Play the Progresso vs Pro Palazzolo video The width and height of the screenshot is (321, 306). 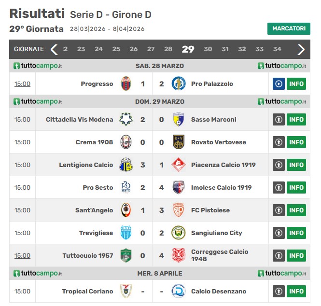point(279,83)
